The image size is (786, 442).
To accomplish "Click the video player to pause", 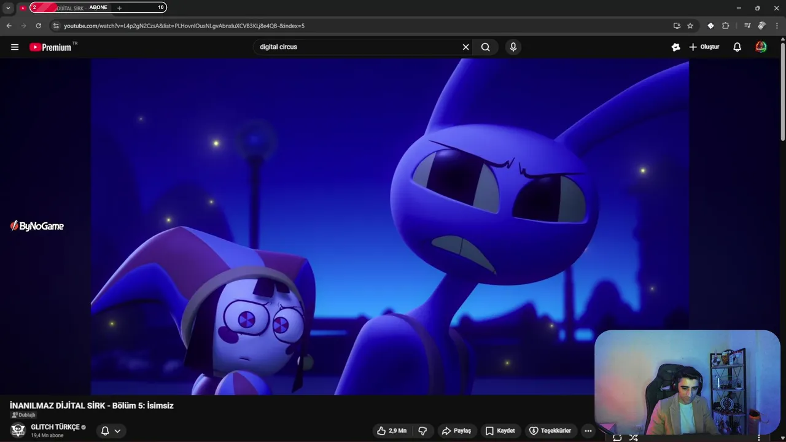I will (x=390, y=227).
